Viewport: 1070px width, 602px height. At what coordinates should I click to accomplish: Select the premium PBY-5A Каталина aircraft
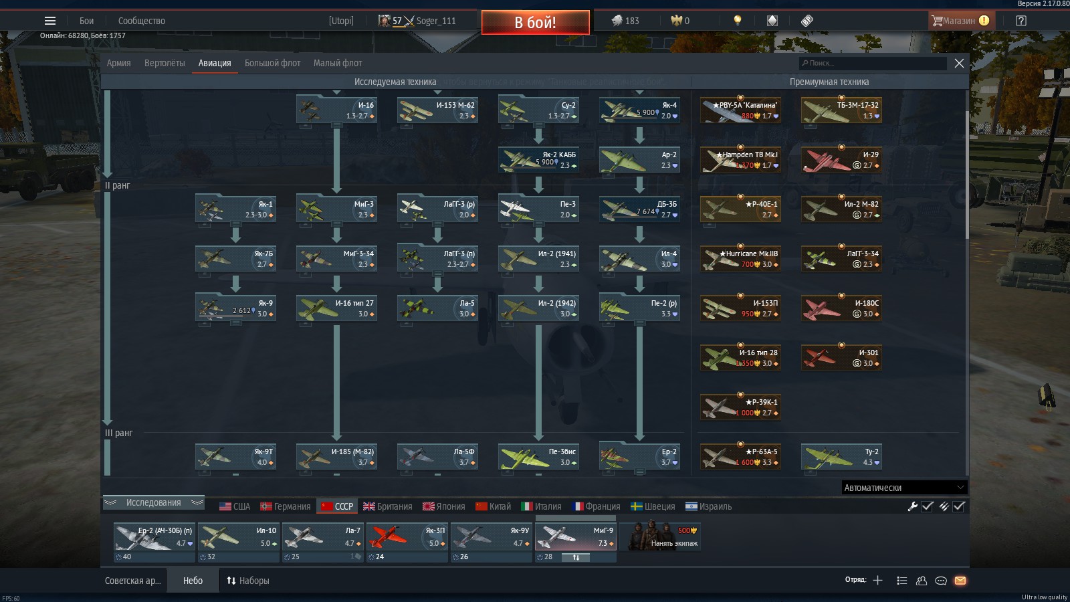[x=740, y=110]
